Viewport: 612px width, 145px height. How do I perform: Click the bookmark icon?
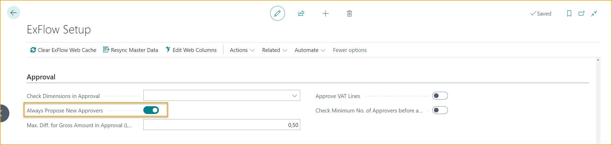click(569, 13)
